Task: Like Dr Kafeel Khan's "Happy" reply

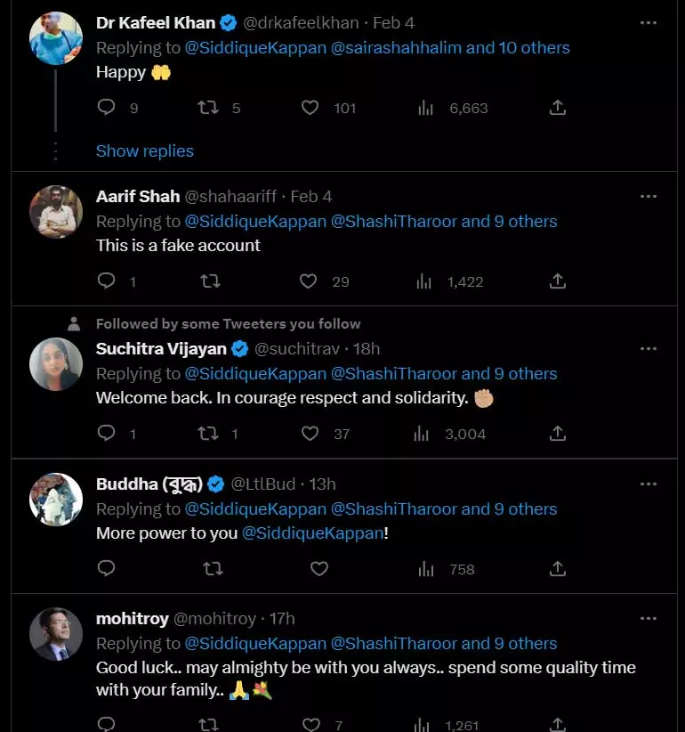Action: [x=310, y=108]
